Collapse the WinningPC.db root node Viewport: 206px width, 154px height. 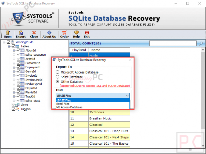click(4, 42)
